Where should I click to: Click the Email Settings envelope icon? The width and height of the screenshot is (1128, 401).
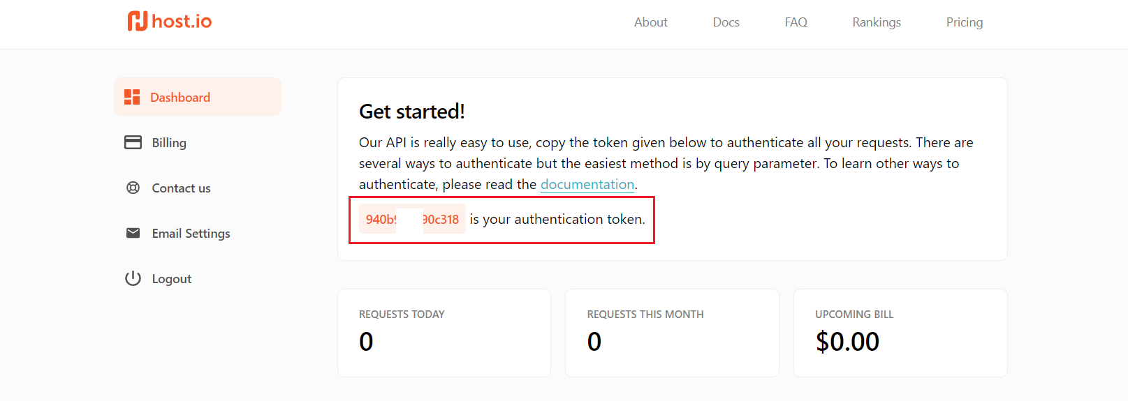tap(133, 233)
